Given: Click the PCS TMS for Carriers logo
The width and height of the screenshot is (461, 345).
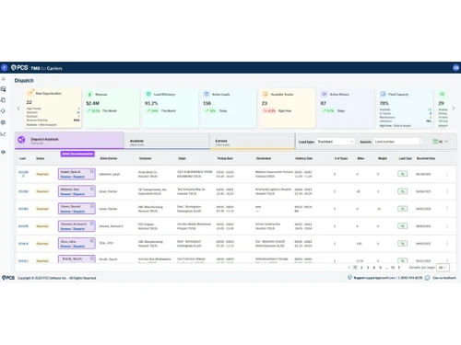Looking at the screenshot, I should pos(37,68).
